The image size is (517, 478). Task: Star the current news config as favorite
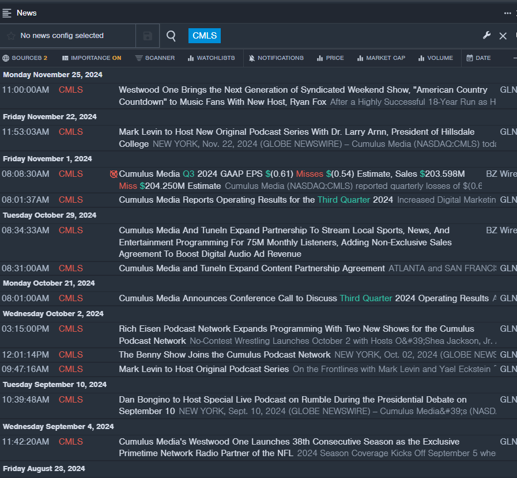[x=11, y=36]
